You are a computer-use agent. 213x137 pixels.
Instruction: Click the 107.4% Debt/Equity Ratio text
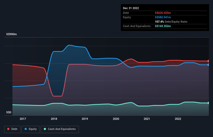click(171, 22)
